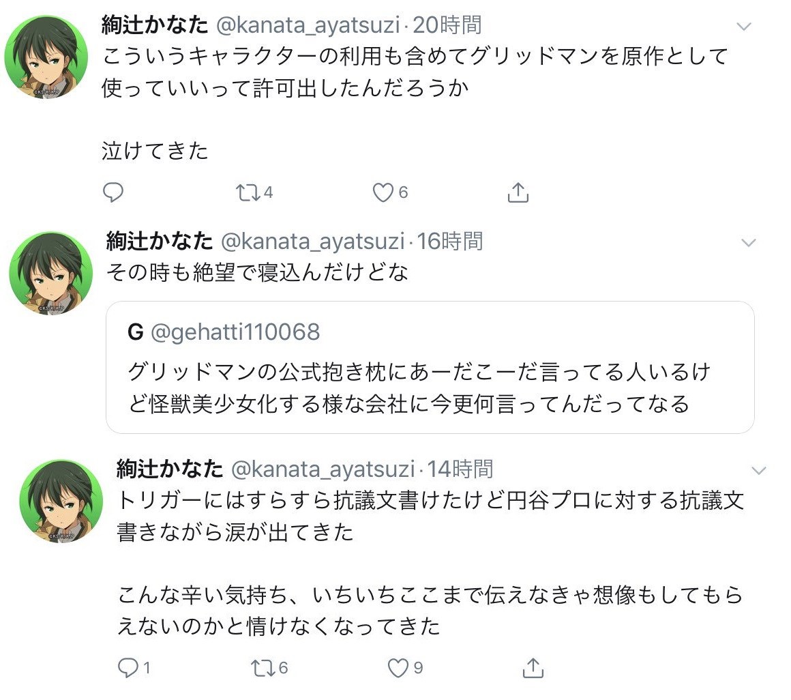The height and width of the screenshot is (700, 791).
Task: Retweet the tweet with 6 retweets
Action: tap(262, 667)
